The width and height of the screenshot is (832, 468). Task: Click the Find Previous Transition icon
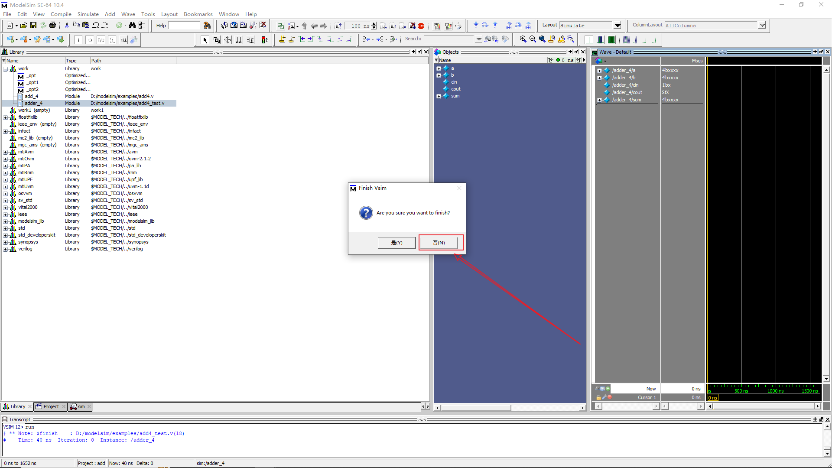click(x=302, y=39)
